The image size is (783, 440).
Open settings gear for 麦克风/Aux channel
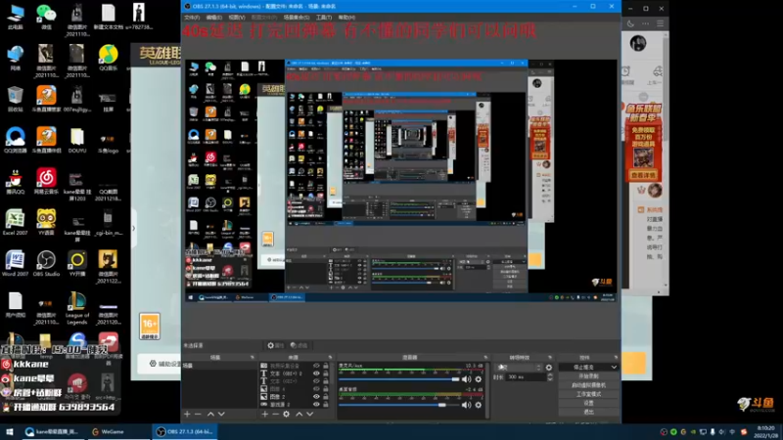pyautogui.click(x=479, y=379)
